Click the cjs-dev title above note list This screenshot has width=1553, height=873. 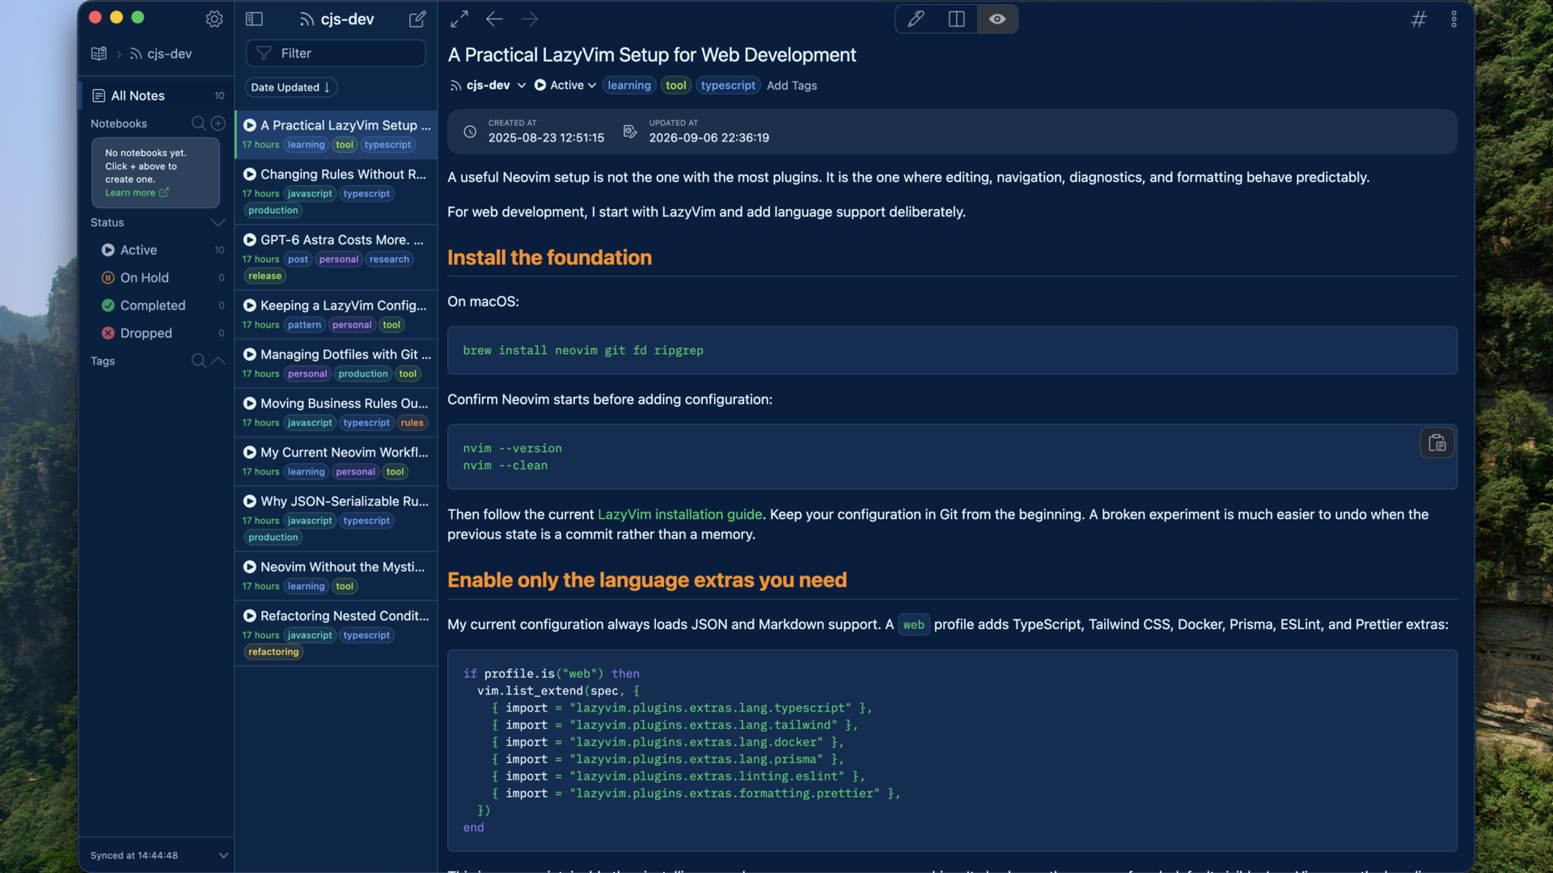tap(336, 19)
